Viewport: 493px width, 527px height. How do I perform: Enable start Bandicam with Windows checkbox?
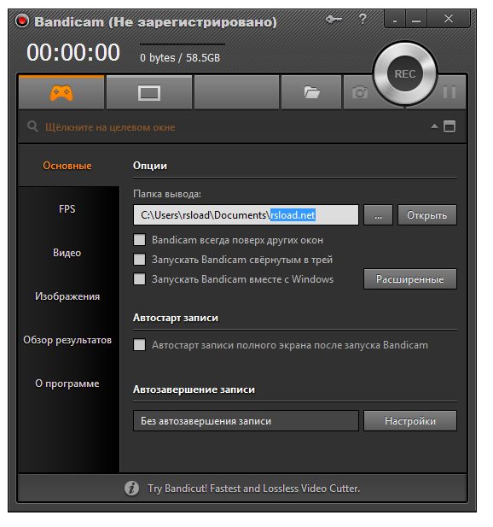click(x=139, y=279)
